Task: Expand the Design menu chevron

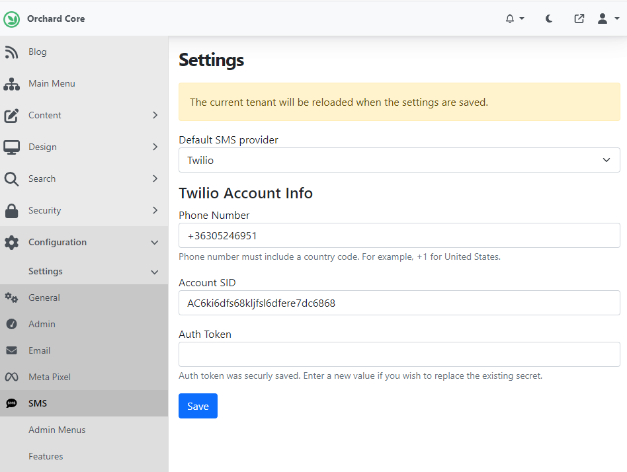Action: tap(155, 147)
